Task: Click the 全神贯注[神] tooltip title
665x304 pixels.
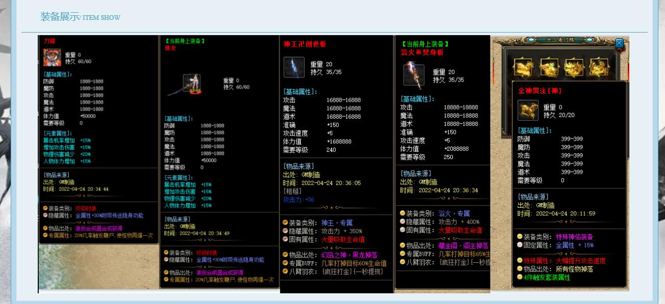Action: pos(540,91)
